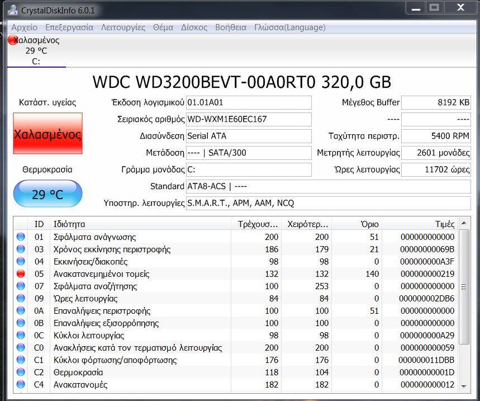Click the red Χαλασμένος health status button
Viewport: 480px width, 401px height.
click(x=47, y=134)
